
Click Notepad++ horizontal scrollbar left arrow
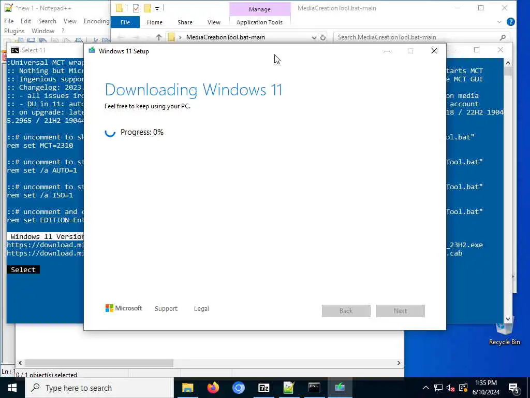(20, 363)
